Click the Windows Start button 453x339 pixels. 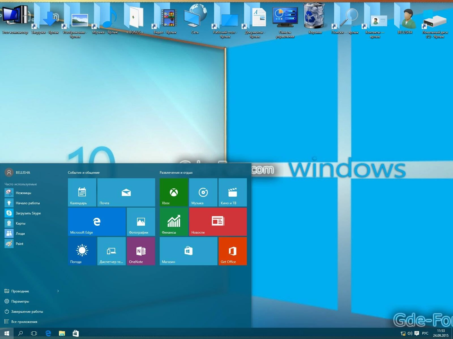pos(7,333)
